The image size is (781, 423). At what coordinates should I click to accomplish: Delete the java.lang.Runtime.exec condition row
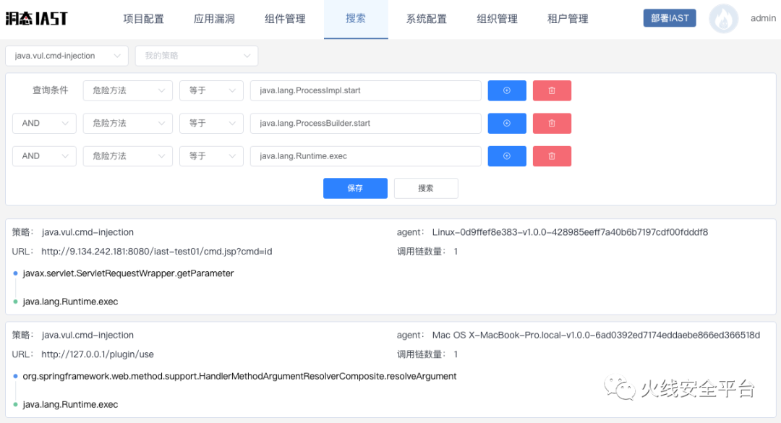tap(552, 156)
